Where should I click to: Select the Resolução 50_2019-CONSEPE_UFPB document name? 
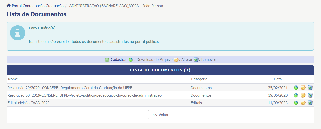point(84,95)
